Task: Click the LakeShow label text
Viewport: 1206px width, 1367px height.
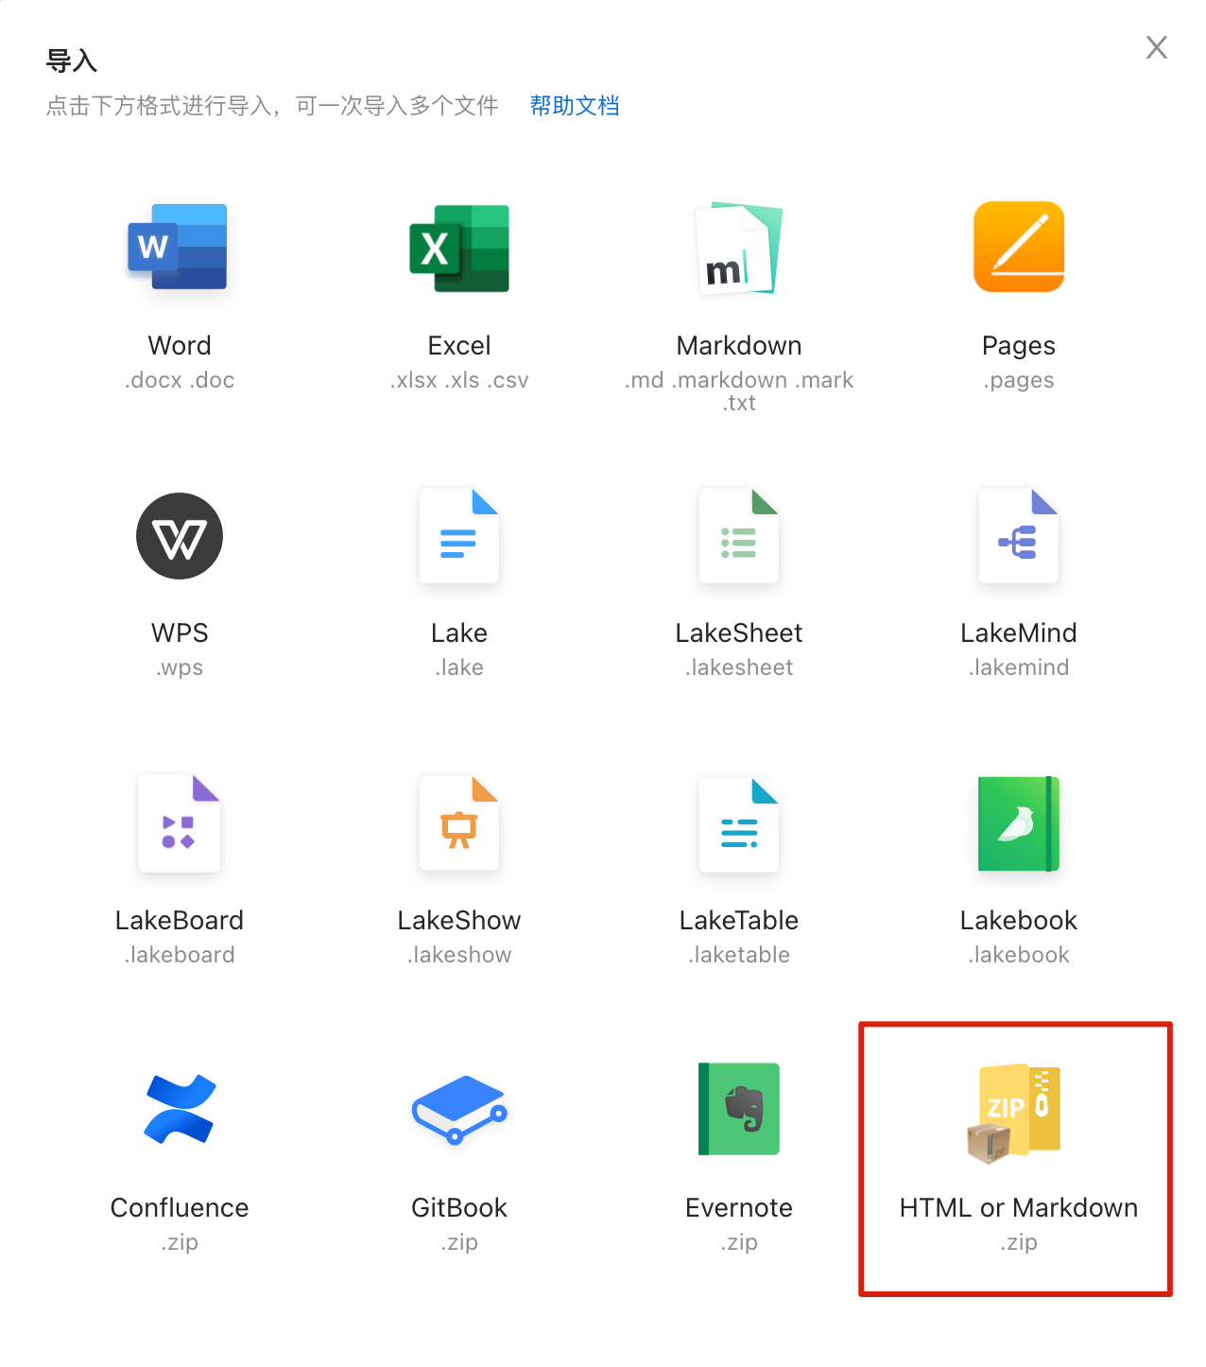Action: tap(459, 921)
